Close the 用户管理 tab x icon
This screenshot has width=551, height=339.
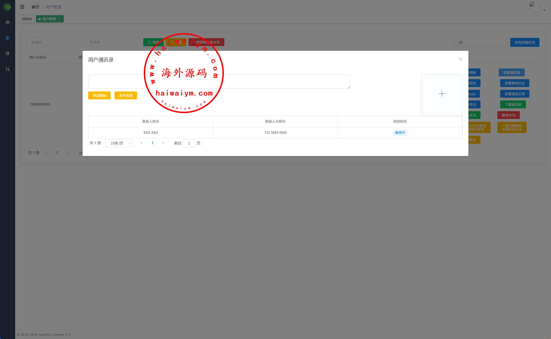[59, 19]
